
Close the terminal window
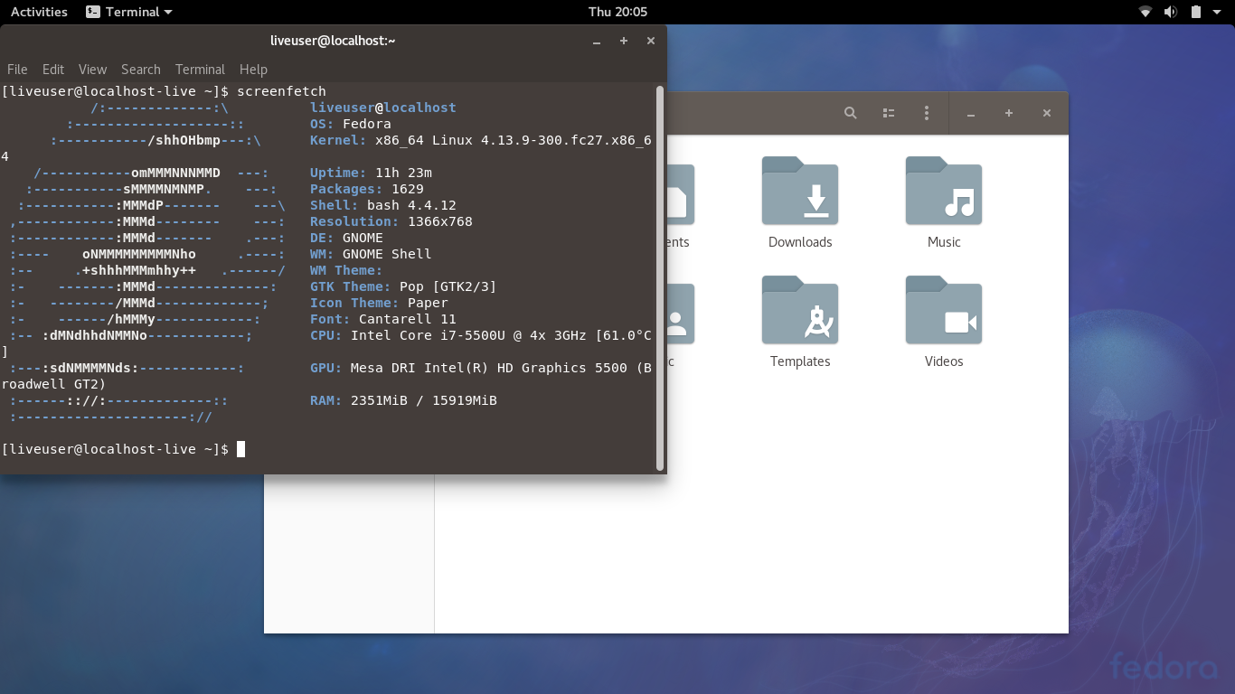pos(651,41)
